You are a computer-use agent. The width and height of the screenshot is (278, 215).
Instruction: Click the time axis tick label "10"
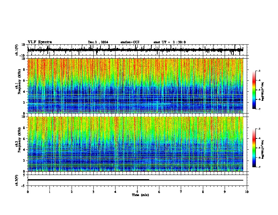247,192
